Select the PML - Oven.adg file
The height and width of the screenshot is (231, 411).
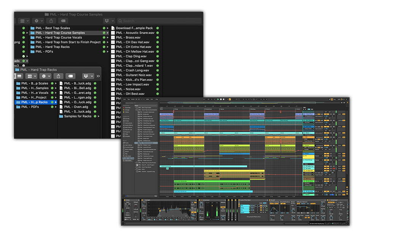pyautogui.click(x=76, y=107)
